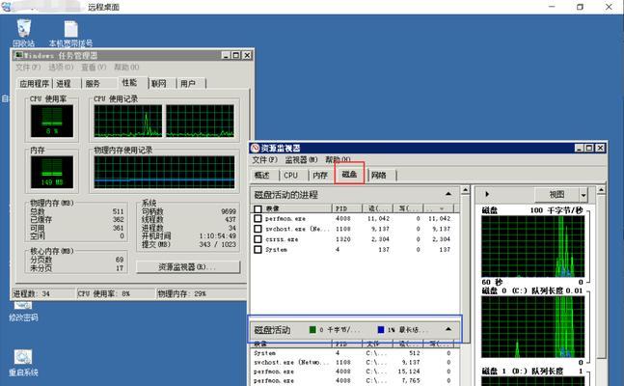Click the Resource Monitor title bar icon
Image resolution: width=624 pixels, height=386 pixels.
(x=255, y=149)
